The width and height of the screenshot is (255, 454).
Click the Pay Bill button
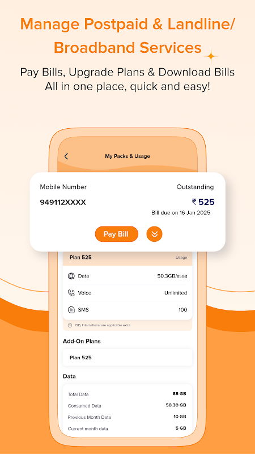pyautogui.click(x=117, y=234)
